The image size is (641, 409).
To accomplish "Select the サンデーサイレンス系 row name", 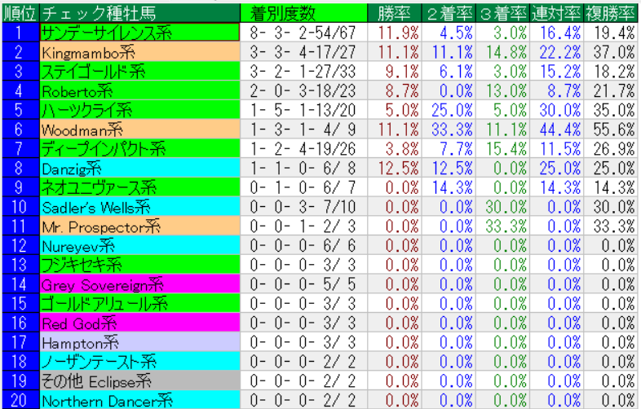I will [x=139, y=33].
